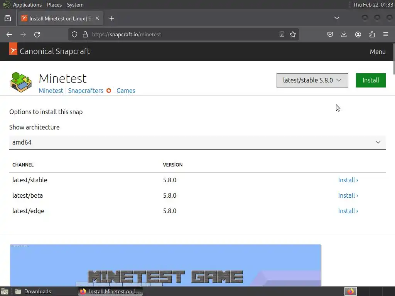Click Install for latest/beta channel
The width and height of the screenshot is (395, 296).
(348, 195)
